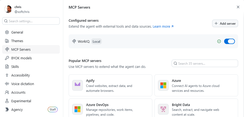Image resolution: width=244 pixels, height=117 pixels.
Task: Select MCP Servers in the sidebar
Action: [31, 50]
